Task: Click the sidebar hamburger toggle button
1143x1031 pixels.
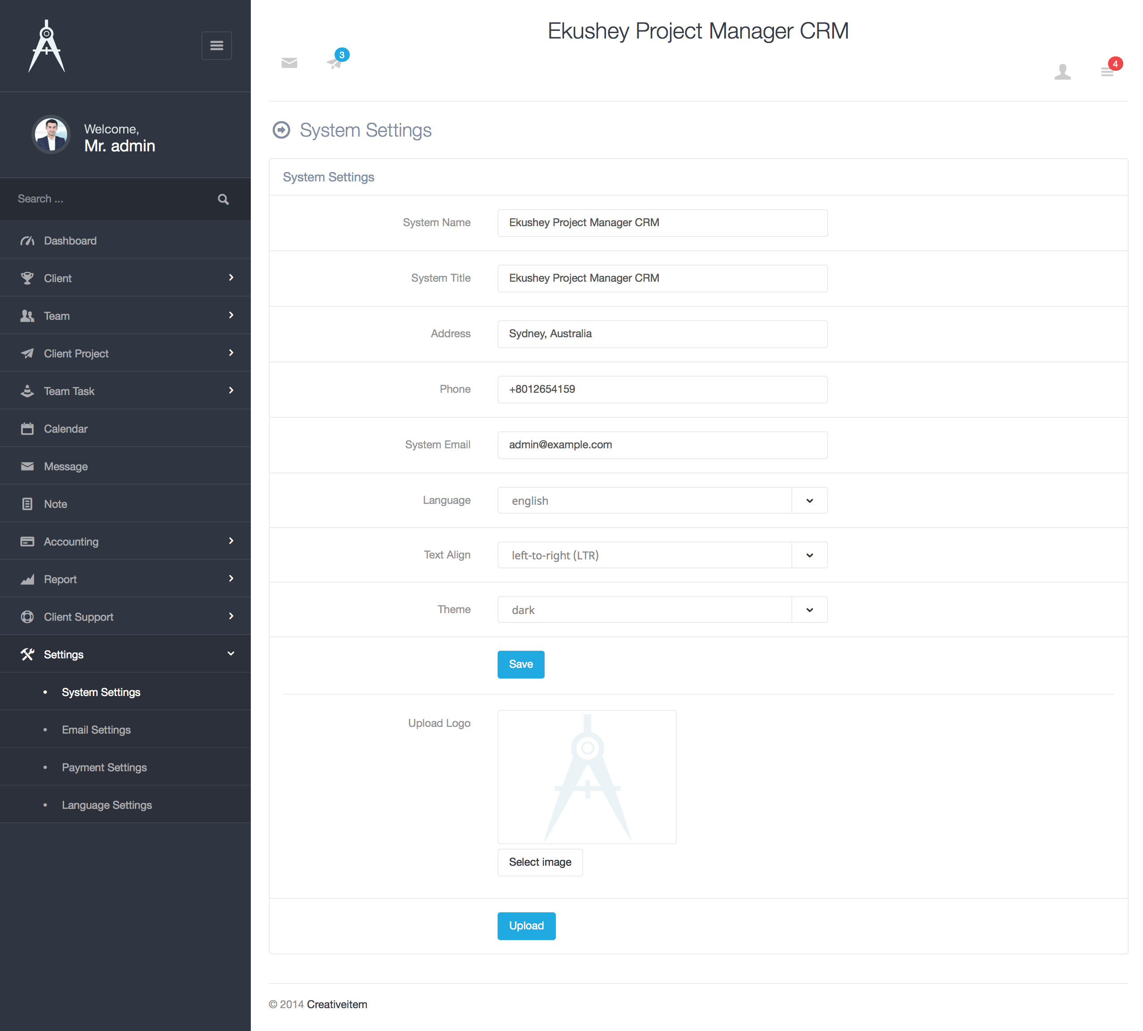Action: [x=216, y=45]
